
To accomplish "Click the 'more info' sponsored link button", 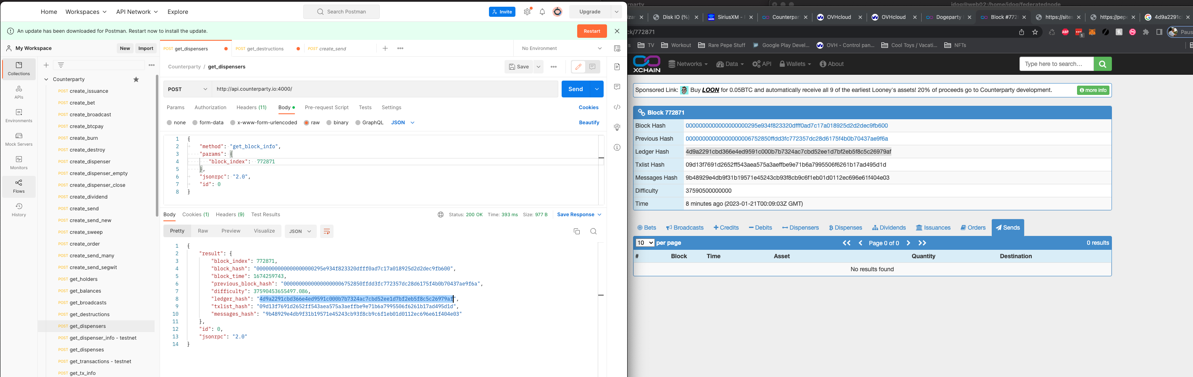I will point(1093,91).
